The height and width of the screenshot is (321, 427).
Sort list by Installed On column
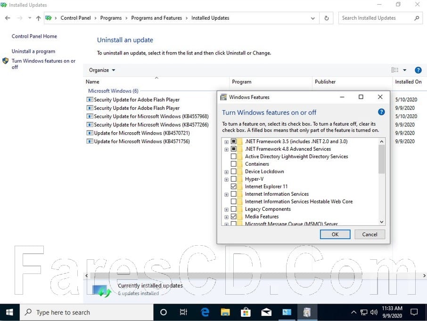pos(408,81)
